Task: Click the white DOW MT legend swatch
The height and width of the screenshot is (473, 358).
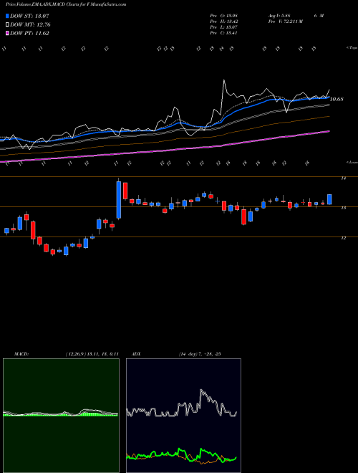Action: coord(7,25)
